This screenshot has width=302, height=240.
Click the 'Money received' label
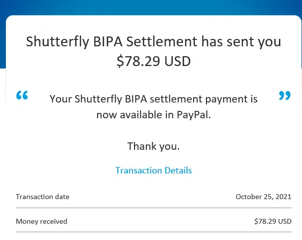pyautogui.click(x=41, y=221)
